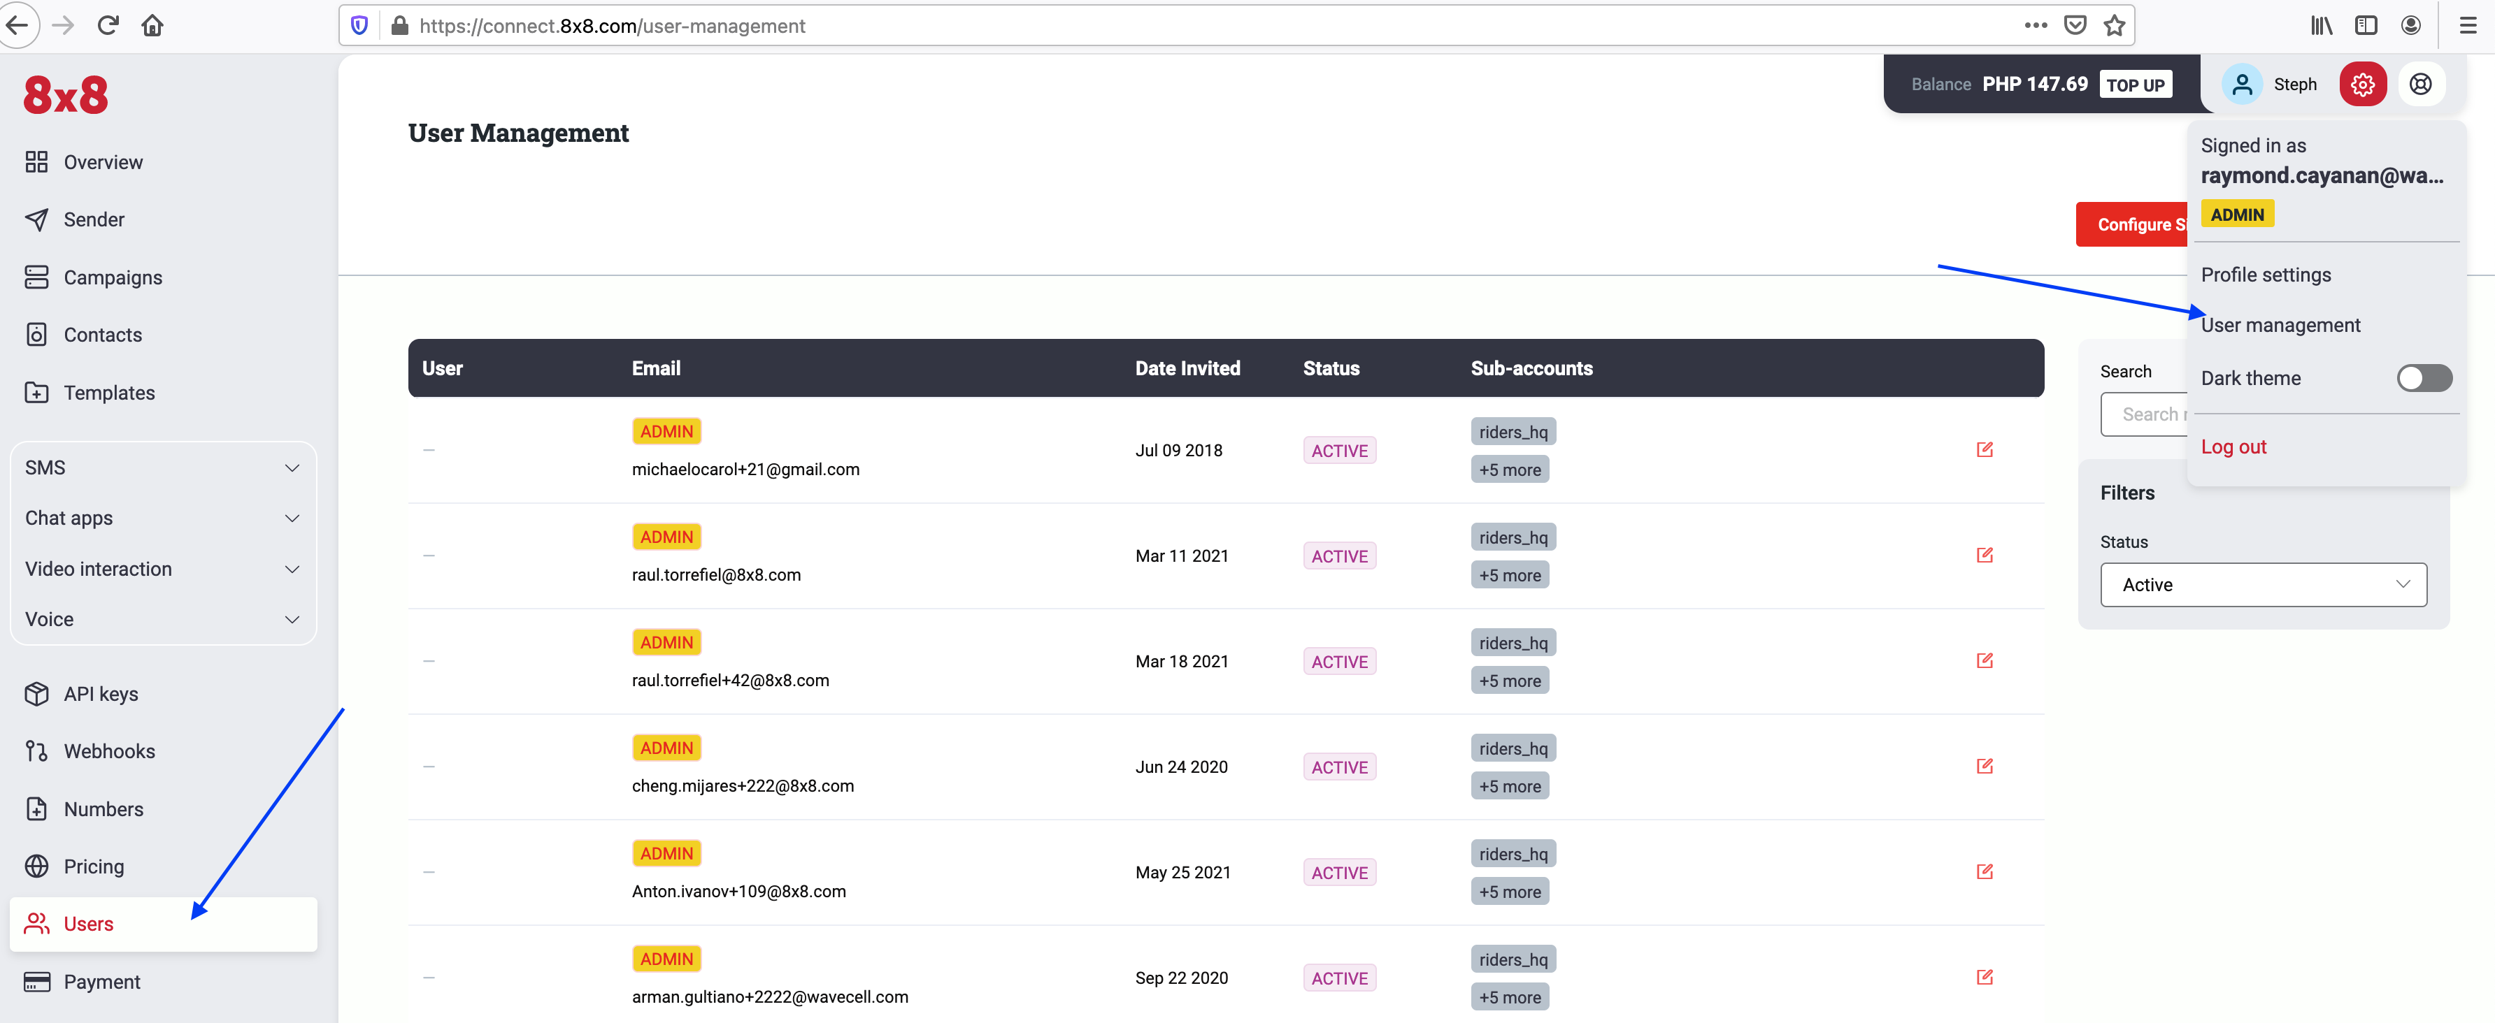The height and width of the screenshot is (1023, 2495).
Task: Edit user arman.gultiano+2222@wavecell.com
Action: click(x=1985, y=977)
